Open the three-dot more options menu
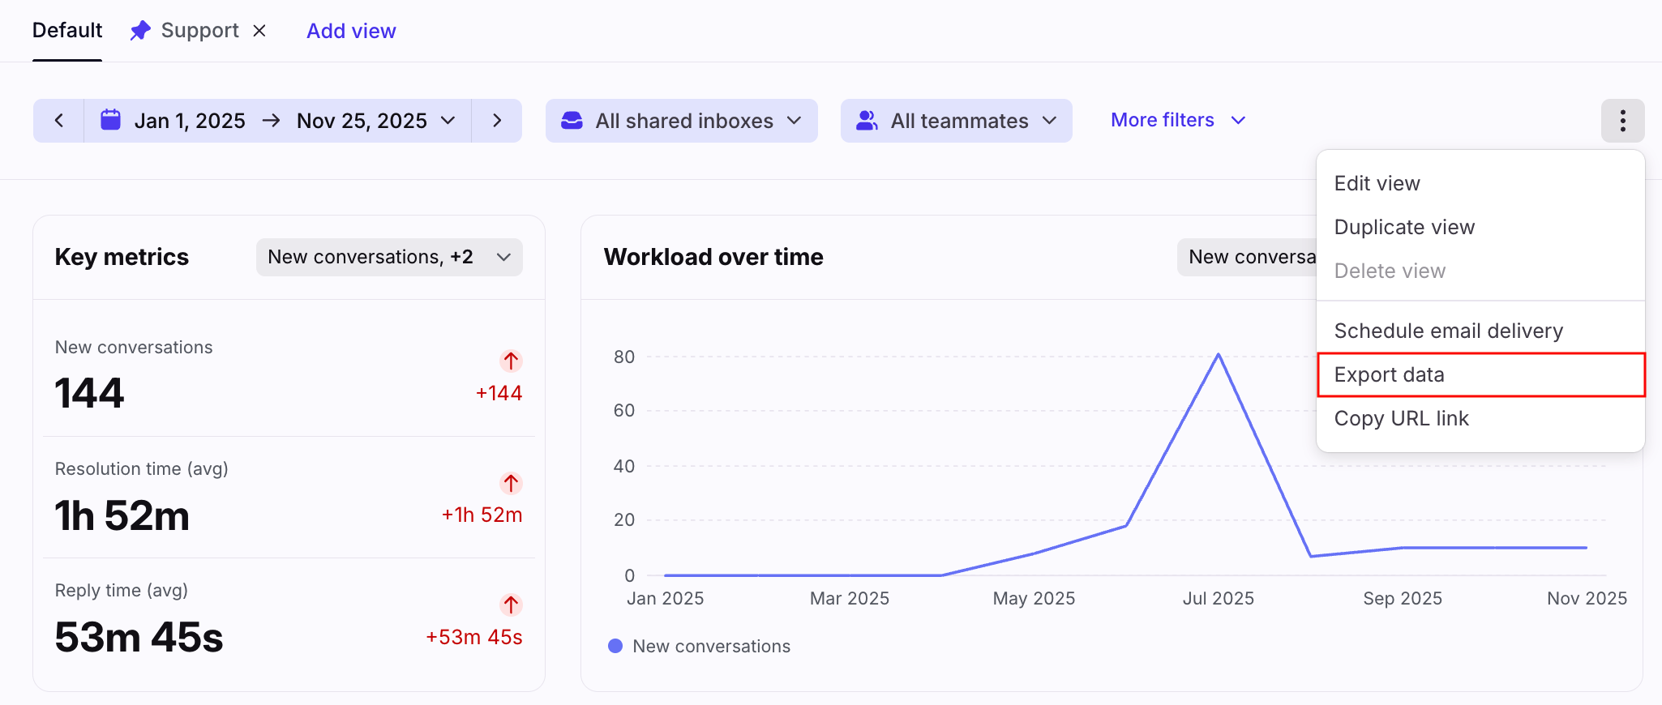The width and height of the screenshot is (1662, 705). click(x=1622, y=121)
